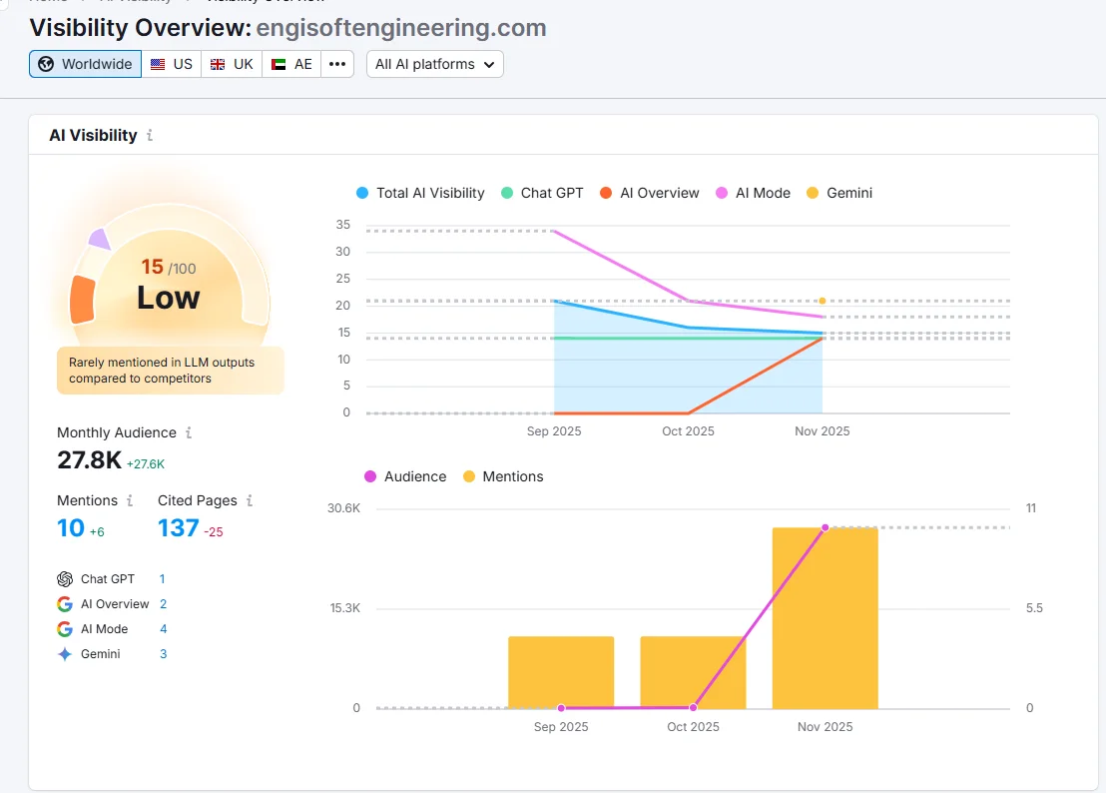Open the All AI platforms dropdown
1106x793 pixels.
tap(434, 64)
